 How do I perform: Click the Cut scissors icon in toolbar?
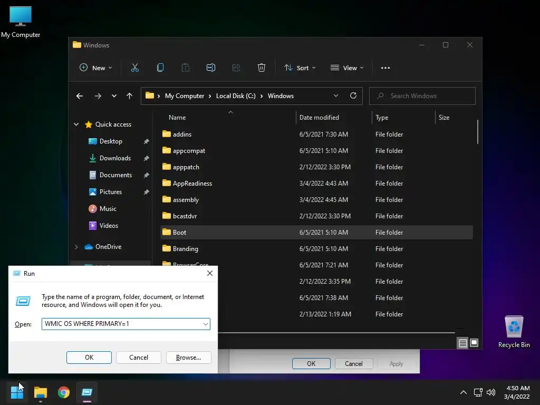pos(134,68)
